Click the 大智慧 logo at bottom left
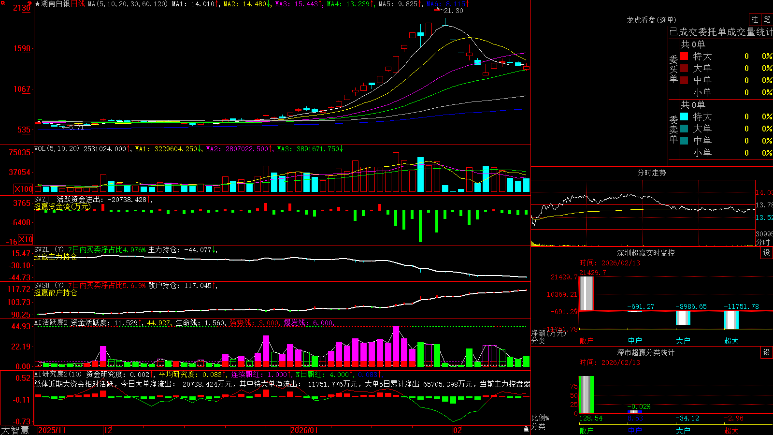Screen dimensions: 773x435 click(x=15, y=430)
